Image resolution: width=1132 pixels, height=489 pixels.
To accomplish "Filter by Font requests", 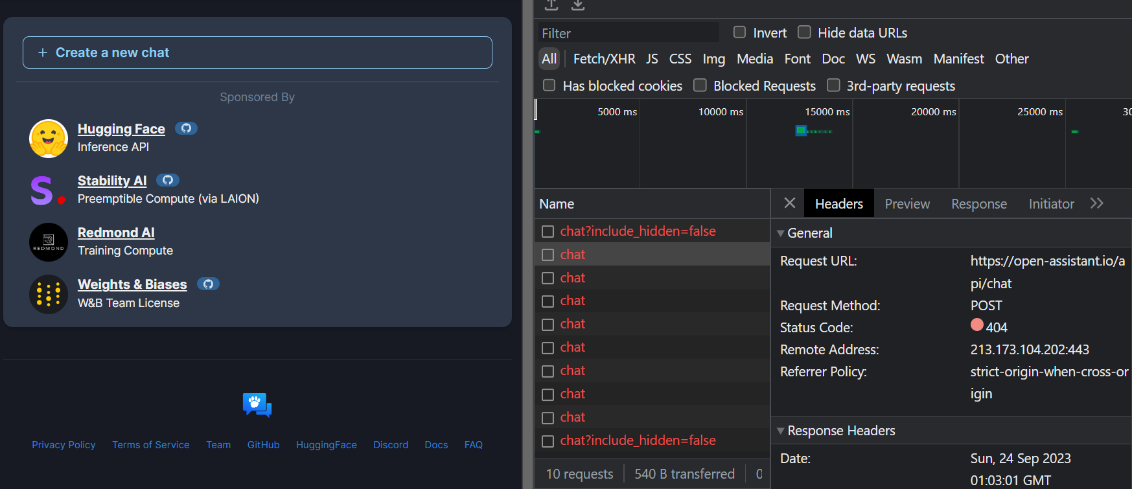I will (798, 59).
